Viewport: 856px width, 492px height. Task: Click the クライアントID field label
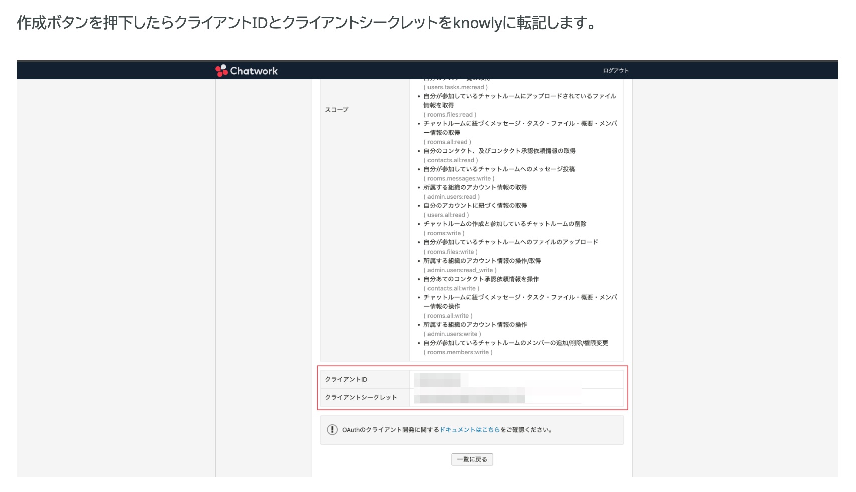(x=346, y=379)
